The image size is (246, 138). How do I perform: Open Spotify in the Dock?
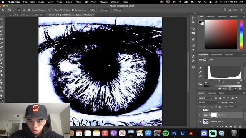pyautogui.click(x=166, y=133)
